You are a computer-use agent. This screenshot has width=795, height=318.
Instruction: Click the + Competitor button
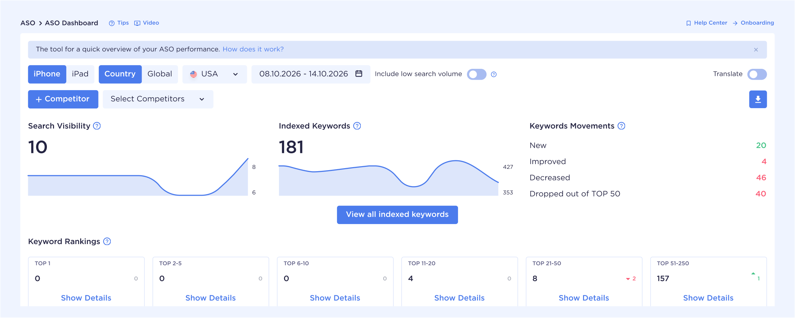[x=63, y=99]
